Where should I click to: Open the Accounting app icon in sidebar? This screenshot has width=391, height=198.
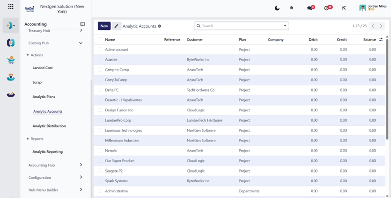click(x=11, y=25)
